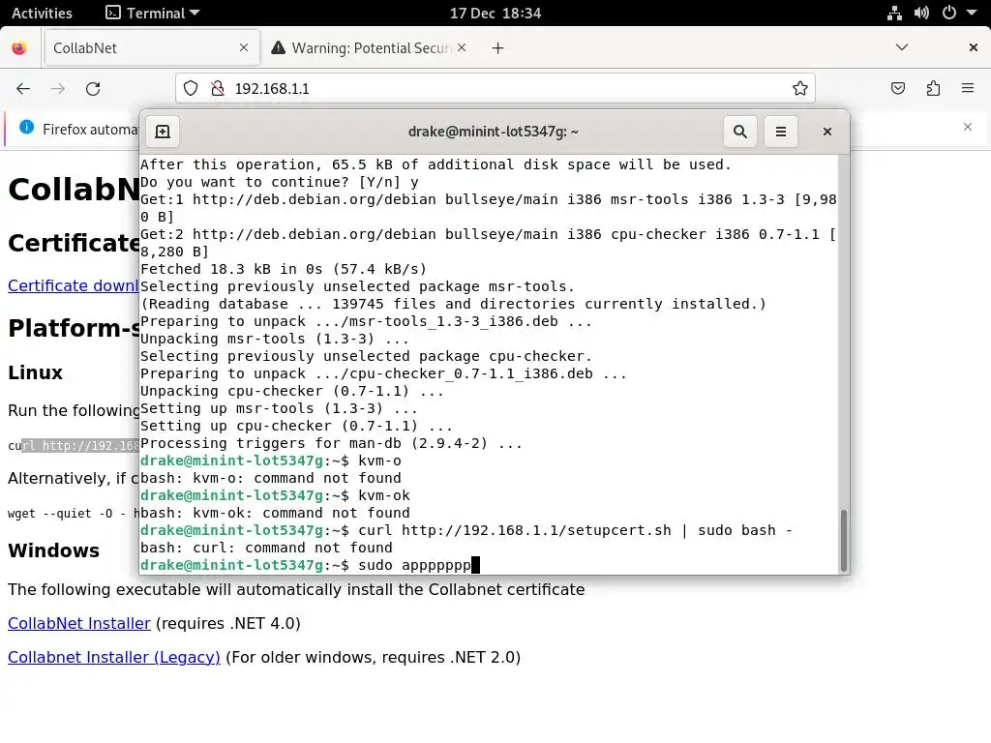Download Collabnet Installer (Legacy)
Viewport: 991px width, 743px height.
(114, 657)
